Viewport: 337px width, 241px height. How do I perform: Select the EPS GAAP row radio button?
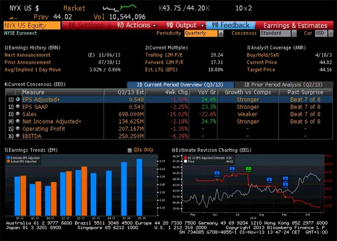click(x=18, y=106)
